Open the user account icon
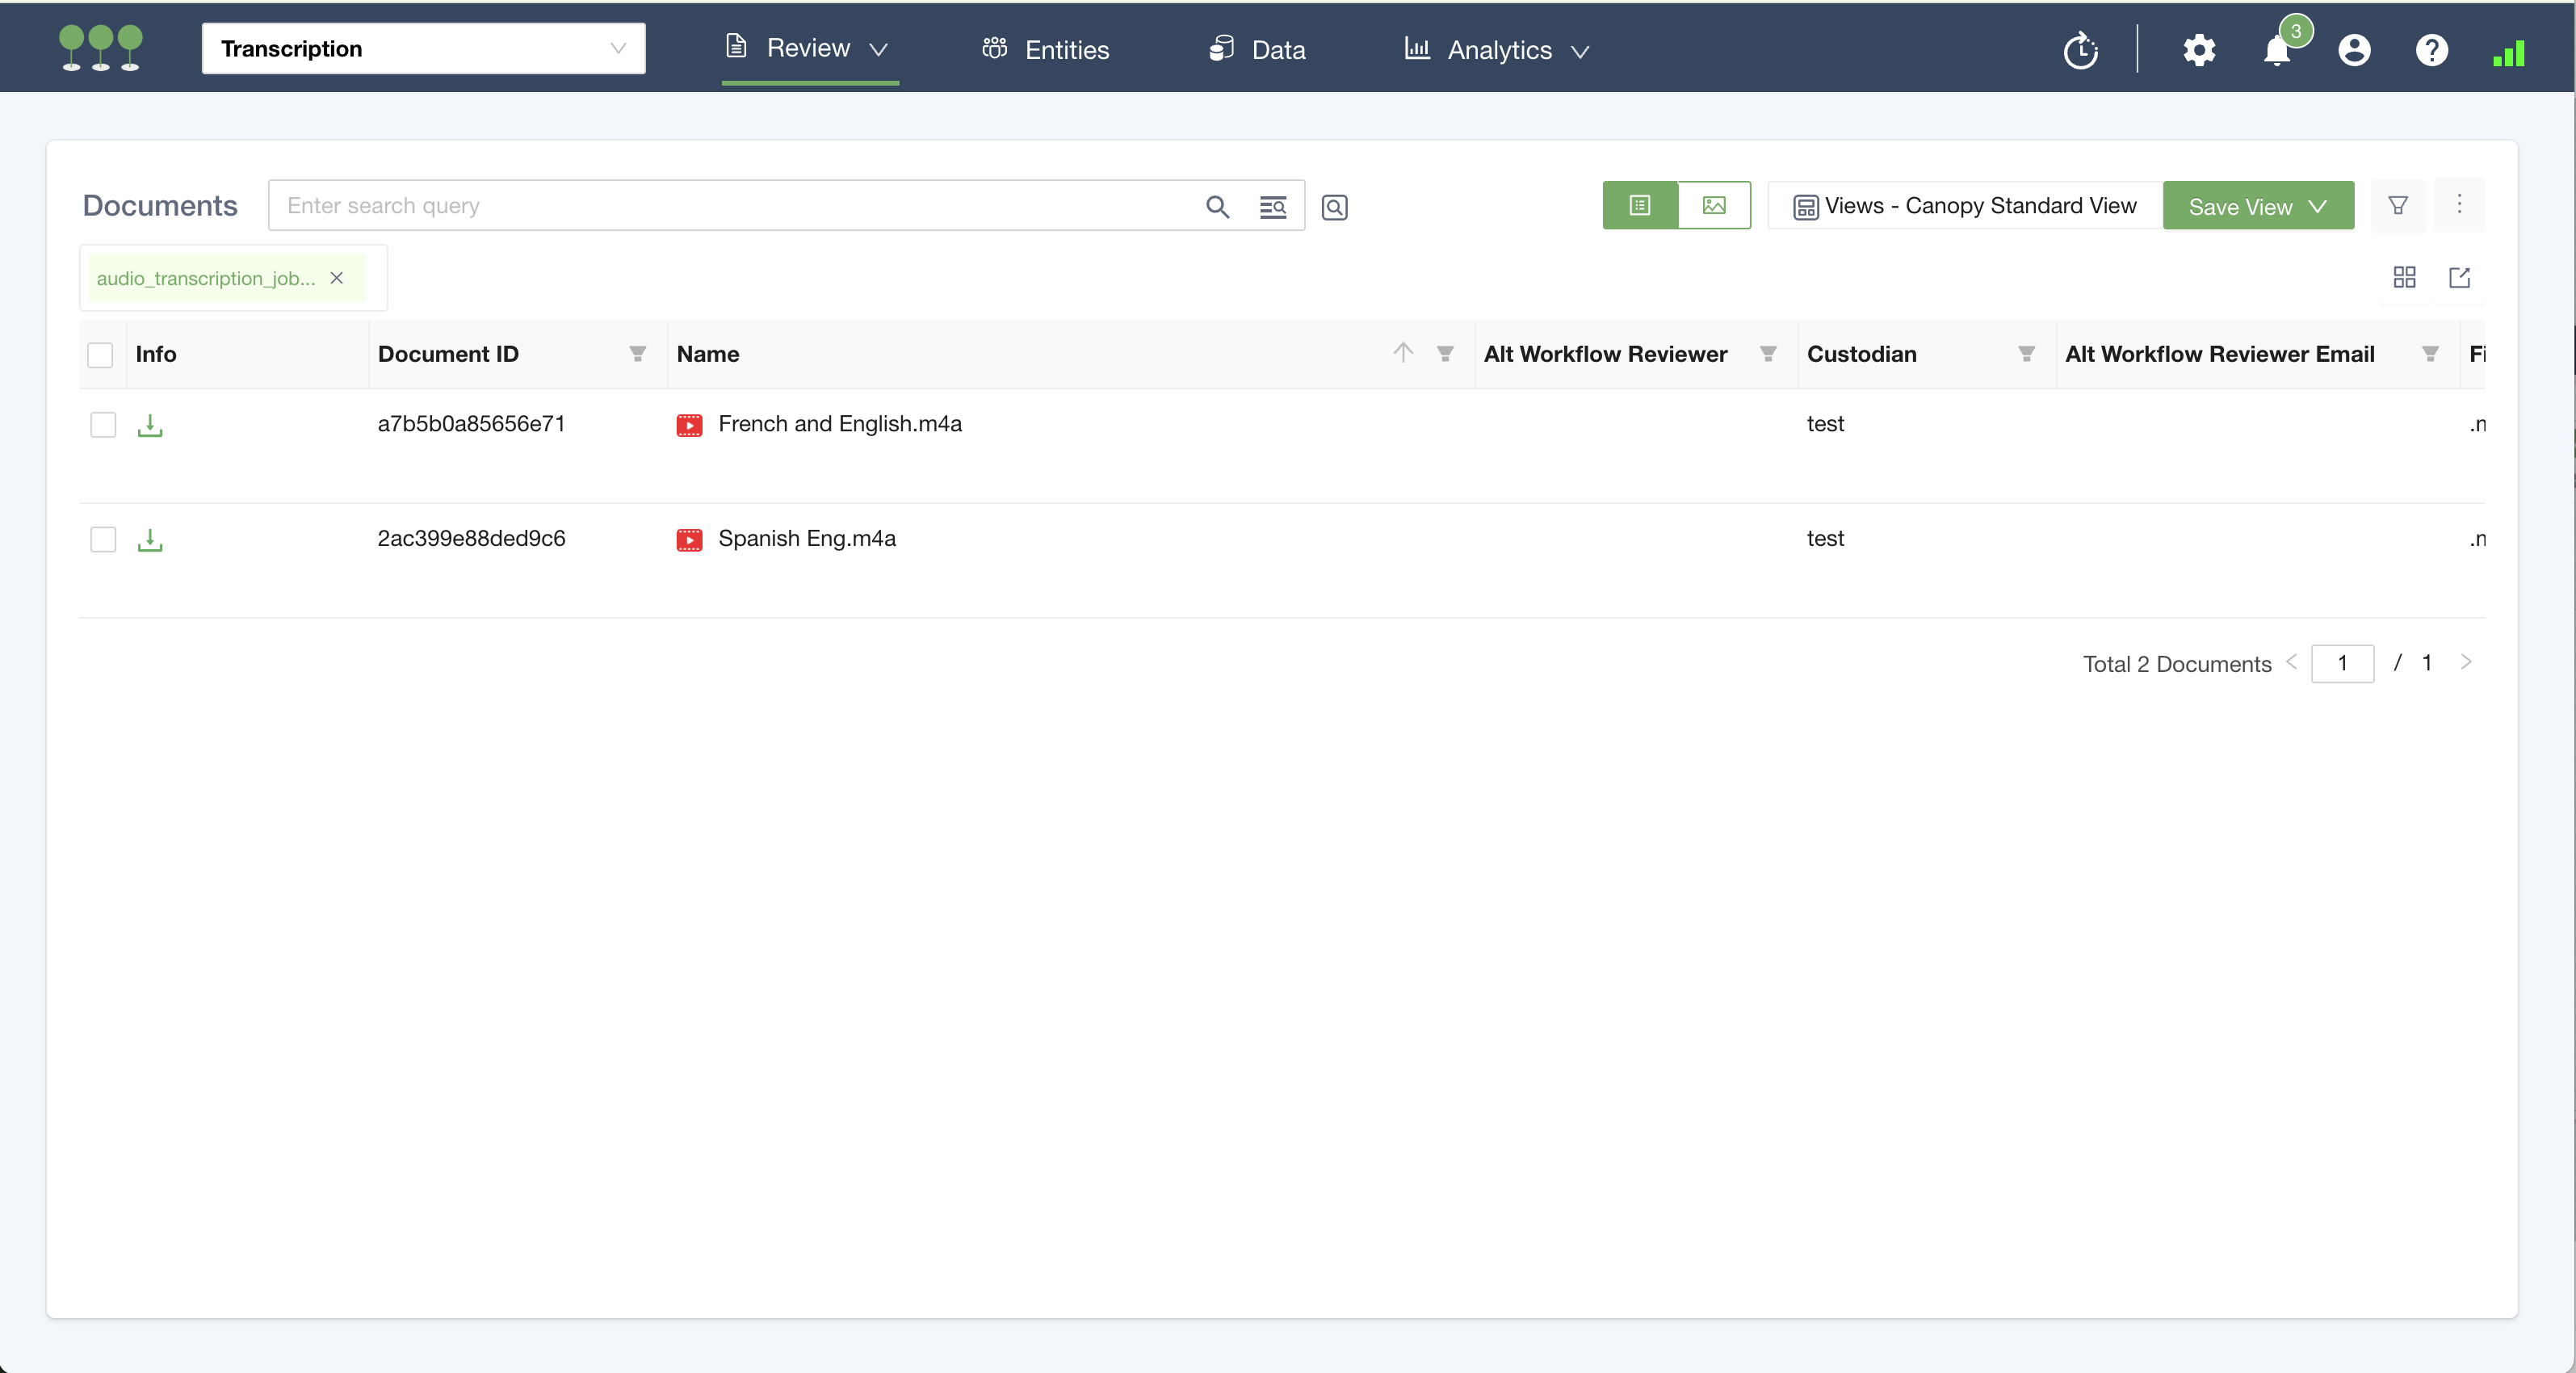 2354,50
